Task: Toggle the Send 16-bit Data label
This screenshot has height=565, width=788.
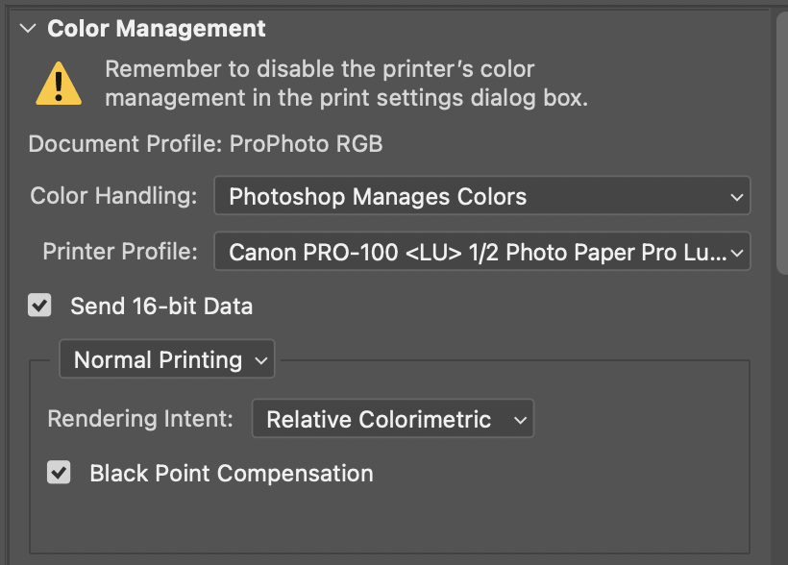Action: coord(161,307)
